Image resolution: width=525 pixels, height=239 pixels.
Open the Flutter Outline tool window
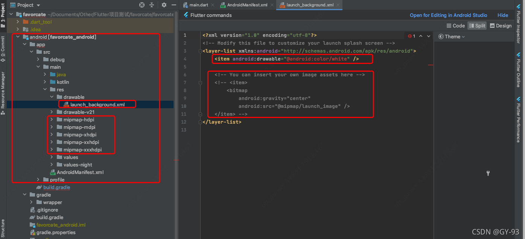click(x=518, y=70)
